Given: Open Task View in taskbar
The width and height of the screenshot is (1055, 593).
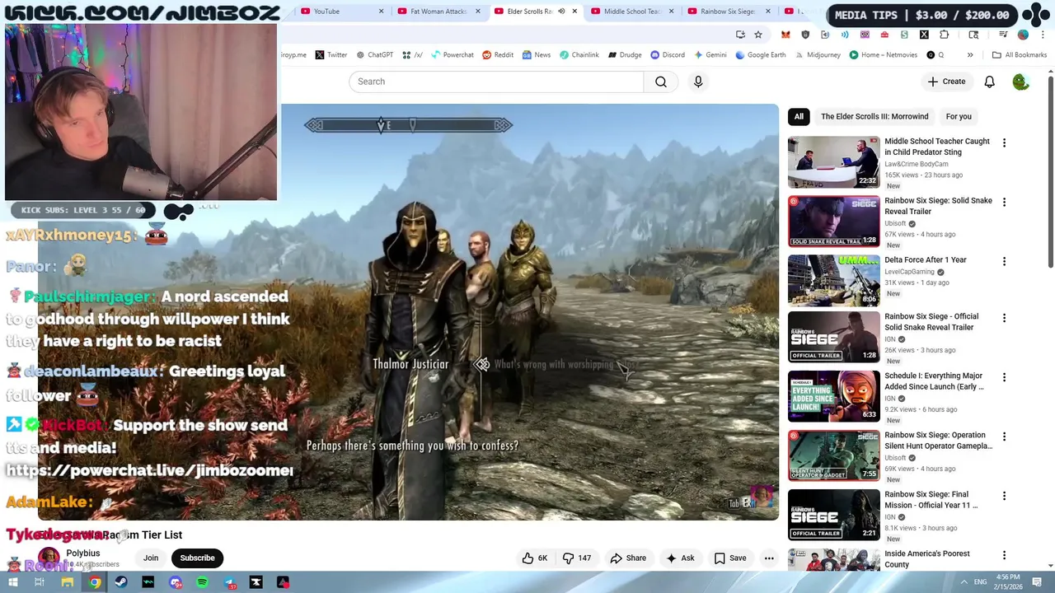Looking at the screenshot, I should tap(39, 582).
